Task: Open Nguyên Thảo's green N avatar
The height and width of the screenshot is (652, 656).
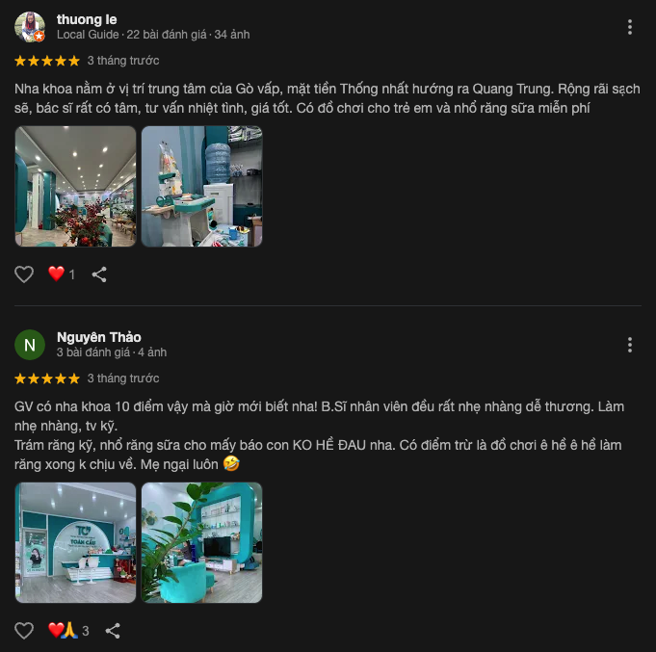Action: pos(30,345)
